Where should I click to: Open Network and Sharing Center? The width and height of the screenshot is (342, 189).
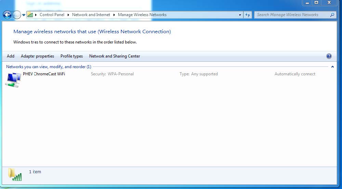(115, 56)
